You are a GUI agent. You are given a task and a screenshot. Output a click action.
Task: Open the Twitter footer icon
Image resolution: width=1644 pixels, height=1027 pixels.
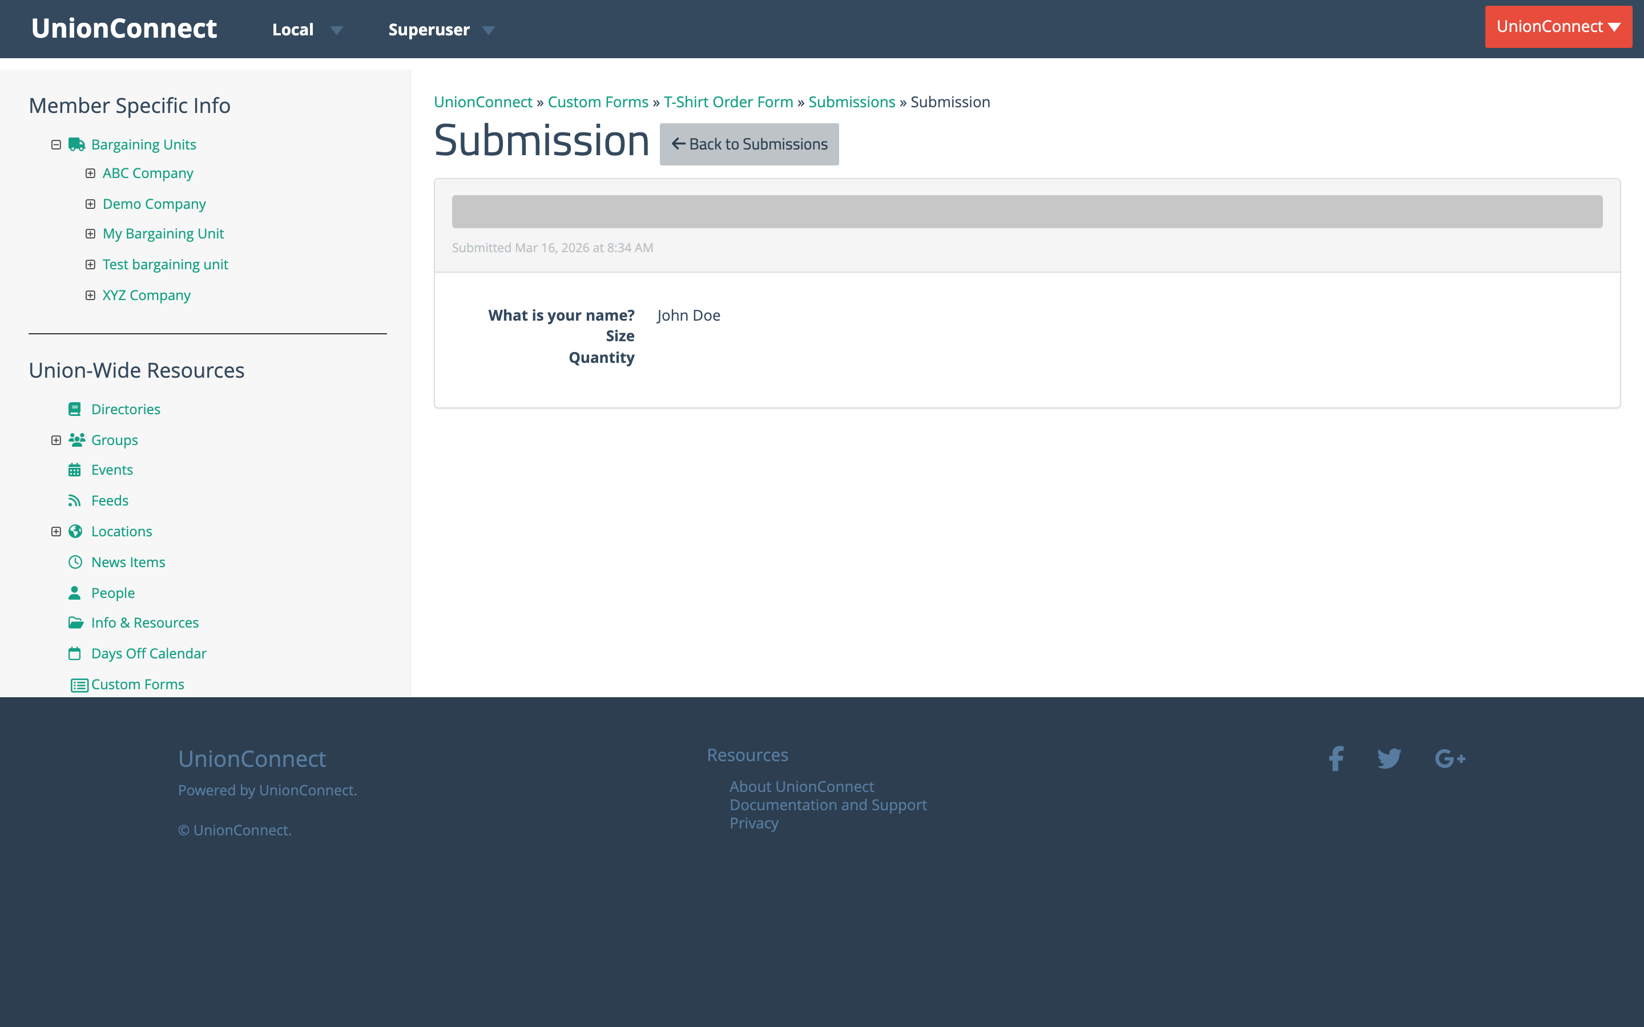coord(1389,759)
